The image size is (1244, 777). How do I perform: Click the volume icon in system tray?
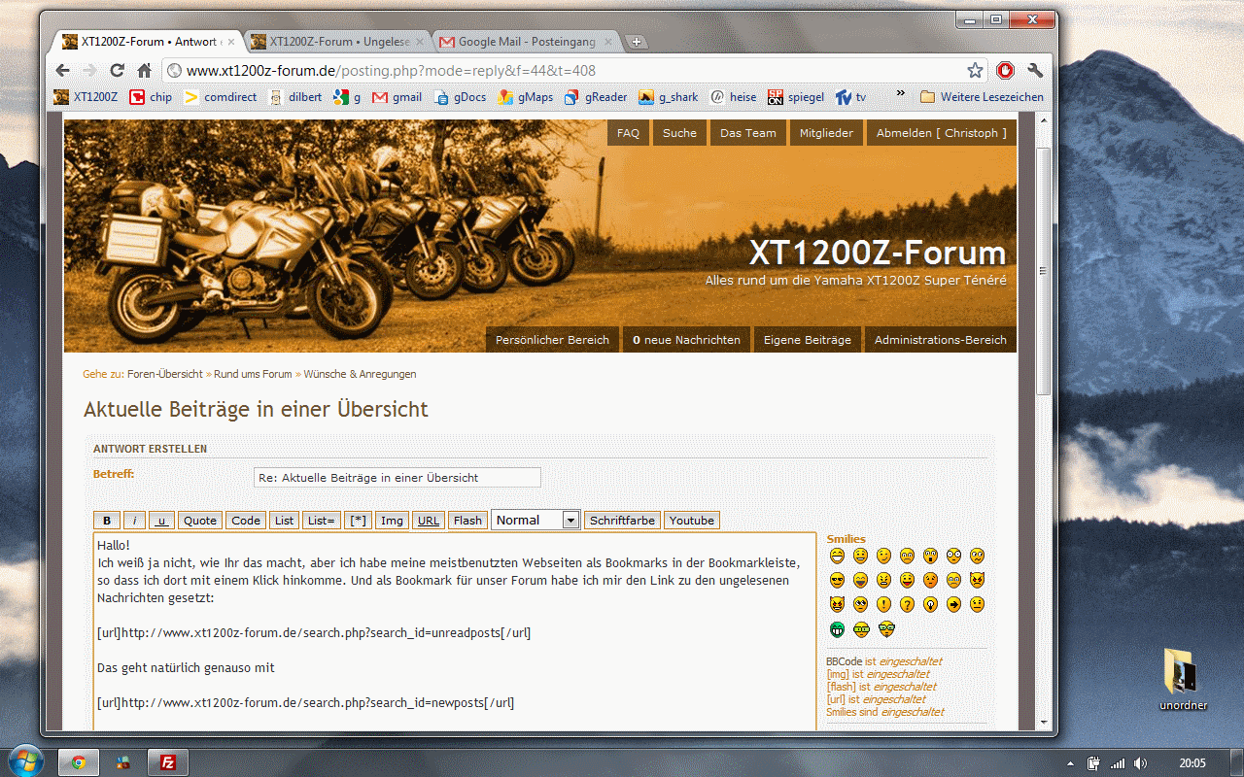pyautogui.click(x=1140, y=762)
